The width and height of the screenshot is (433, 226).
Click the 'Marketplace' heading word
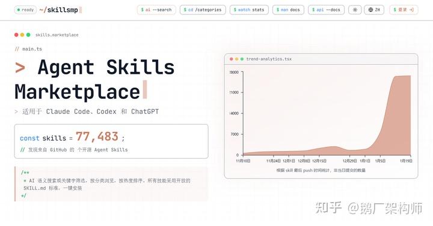[x=78, y=92]
